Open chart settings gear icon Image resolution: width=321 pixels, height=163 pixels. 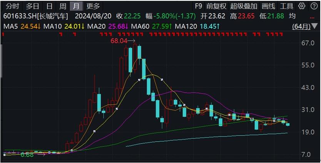pos(301,6)
